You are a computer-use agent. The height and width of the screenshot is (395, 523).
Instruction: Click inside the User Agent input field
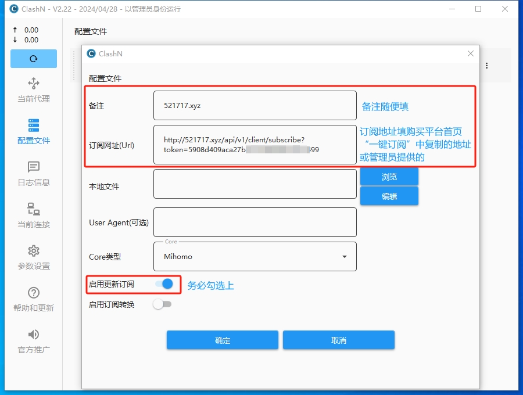(255, 222)
